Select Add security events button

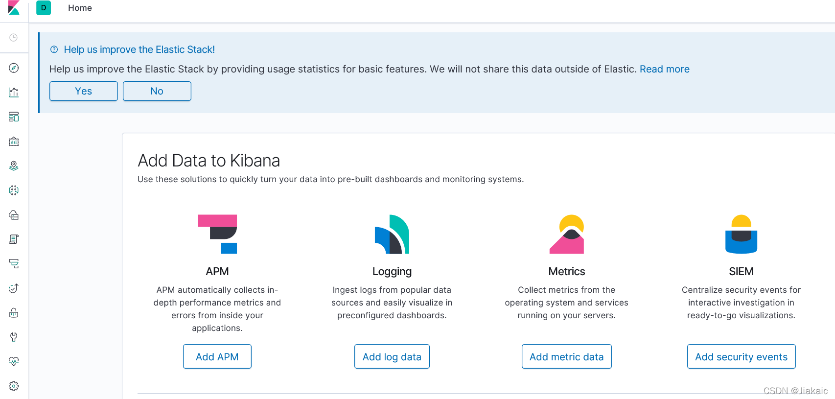pos(741,356)
